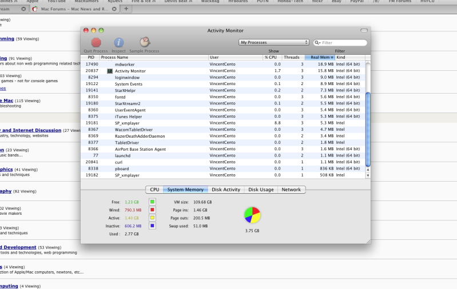This screenshot has height=289, width=457.
Task: Sort by Threads column header
Action: coord(293,57)
